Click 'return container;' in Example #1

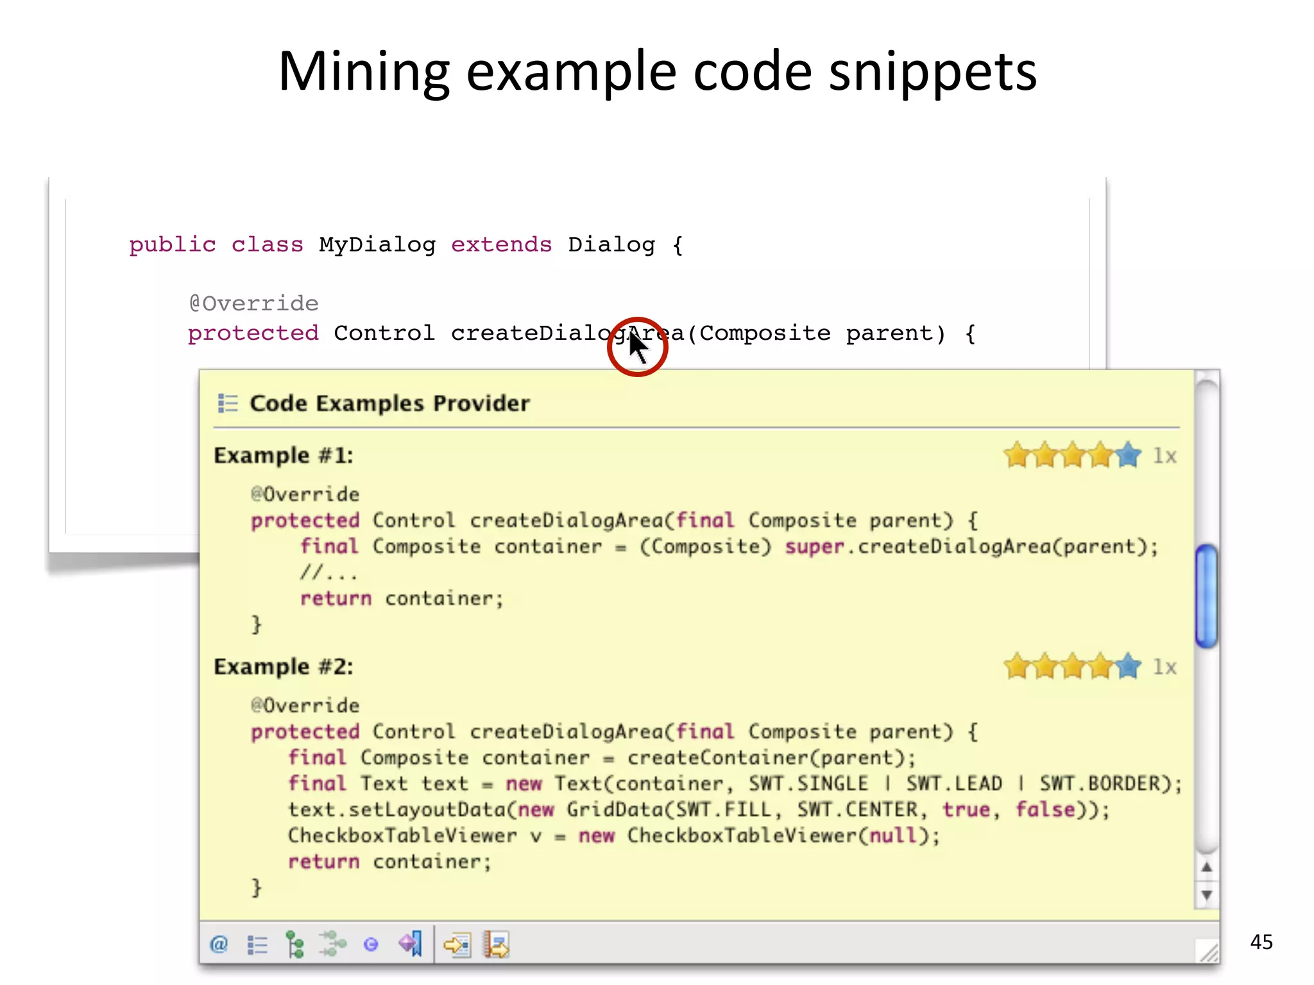[402, 598]
